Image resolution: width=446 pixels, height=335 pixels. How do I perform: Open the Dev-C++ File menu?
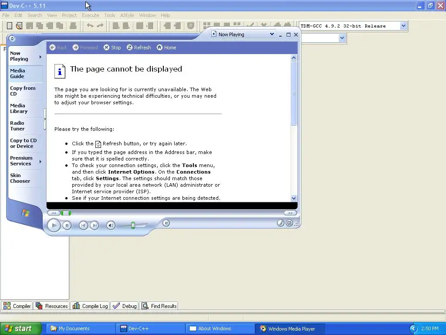[6, 15]
